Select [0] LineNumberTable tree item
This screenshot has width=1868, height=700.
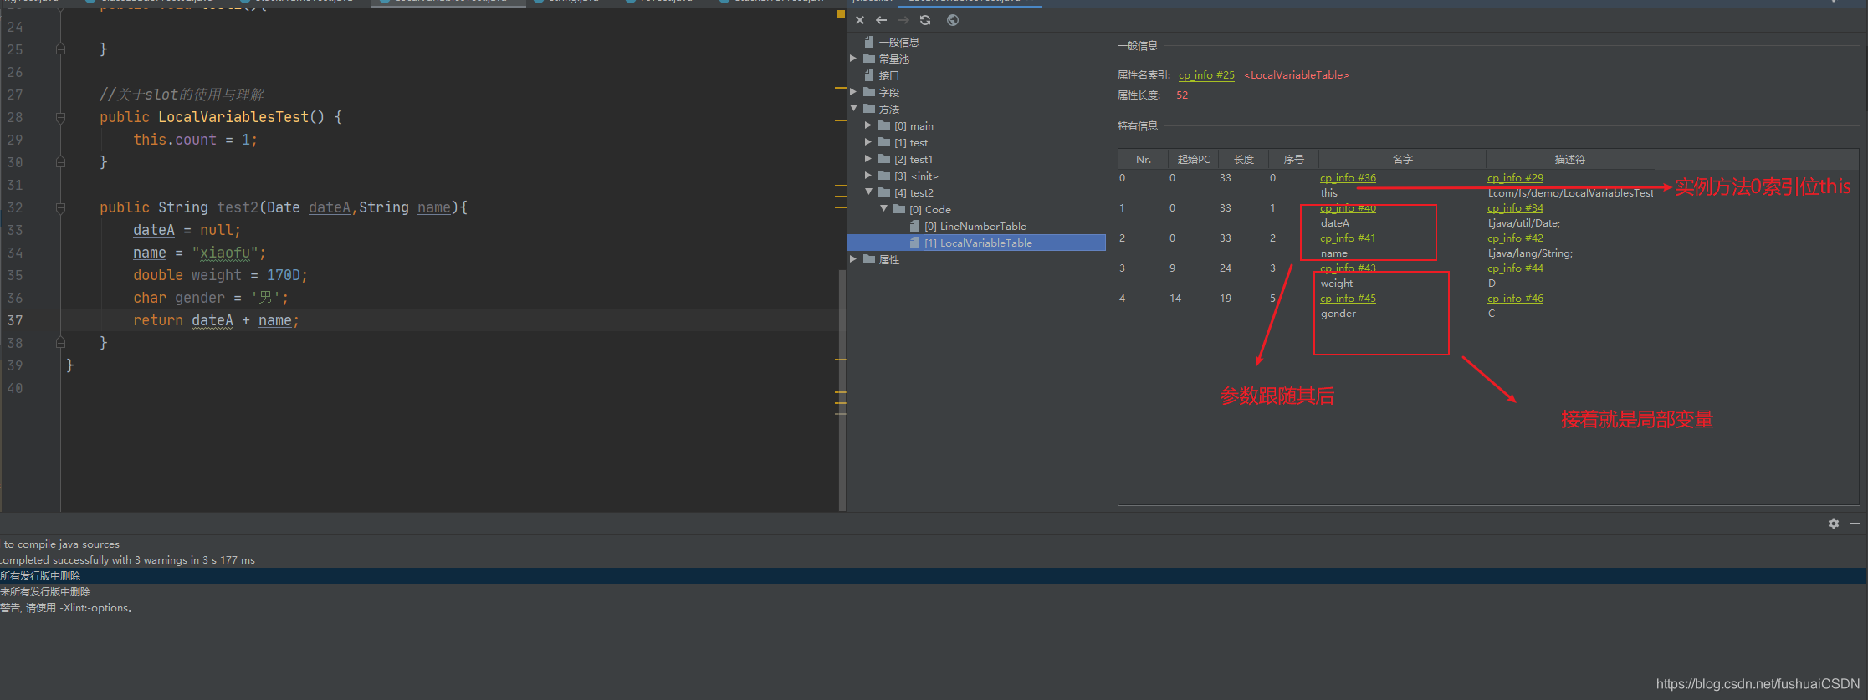(x=975, y=226)
